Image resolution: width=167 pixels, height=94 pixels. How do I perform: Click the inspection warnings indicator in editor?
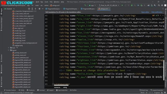(x=156, y=15)
